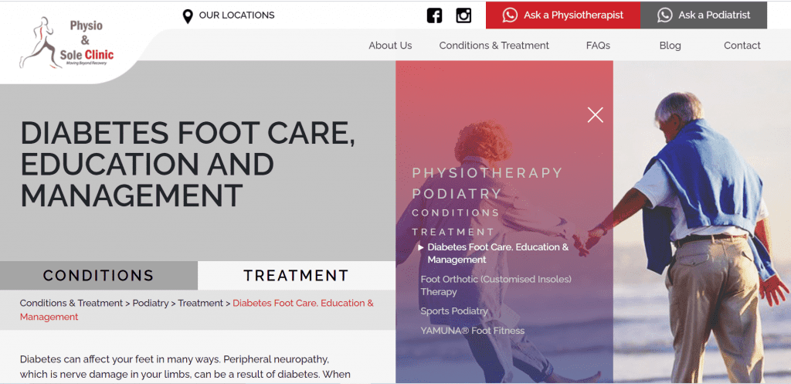
Task: Switch to the Conditions tab
Action: point(99,276)
